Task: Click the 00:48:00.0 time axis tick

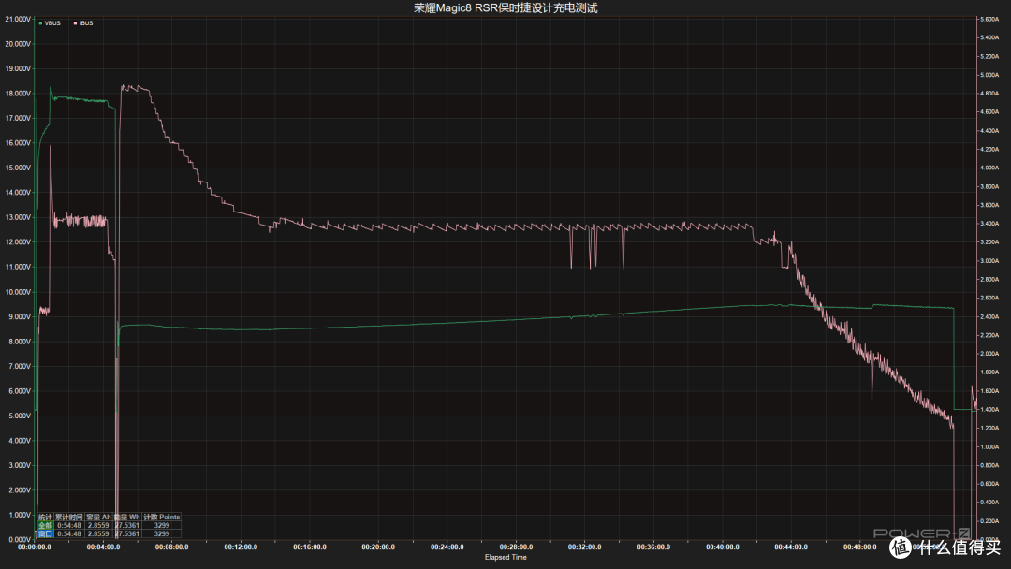Action: (x=859, y=547)
